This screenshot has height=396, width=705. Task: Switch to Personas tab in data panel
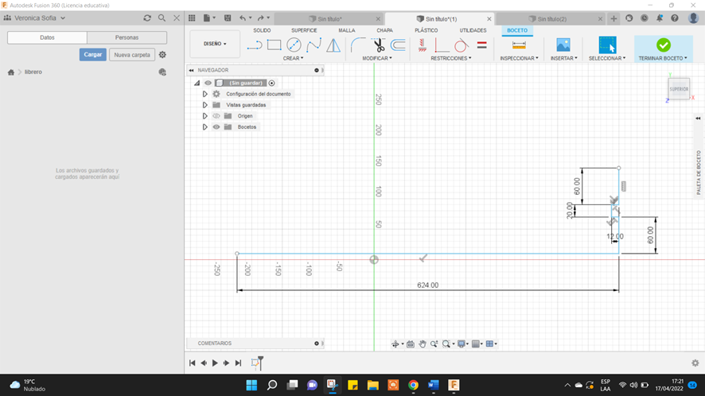click(127, 37)
